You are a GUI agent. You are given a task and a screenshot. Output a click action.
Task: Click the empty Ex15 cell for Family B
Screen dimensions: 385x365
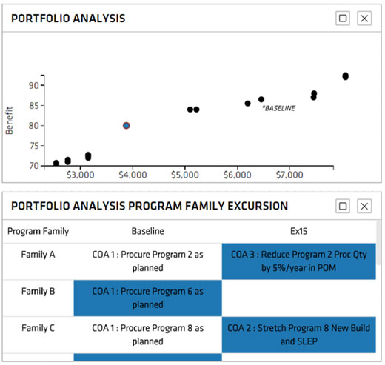pos(299,298)
